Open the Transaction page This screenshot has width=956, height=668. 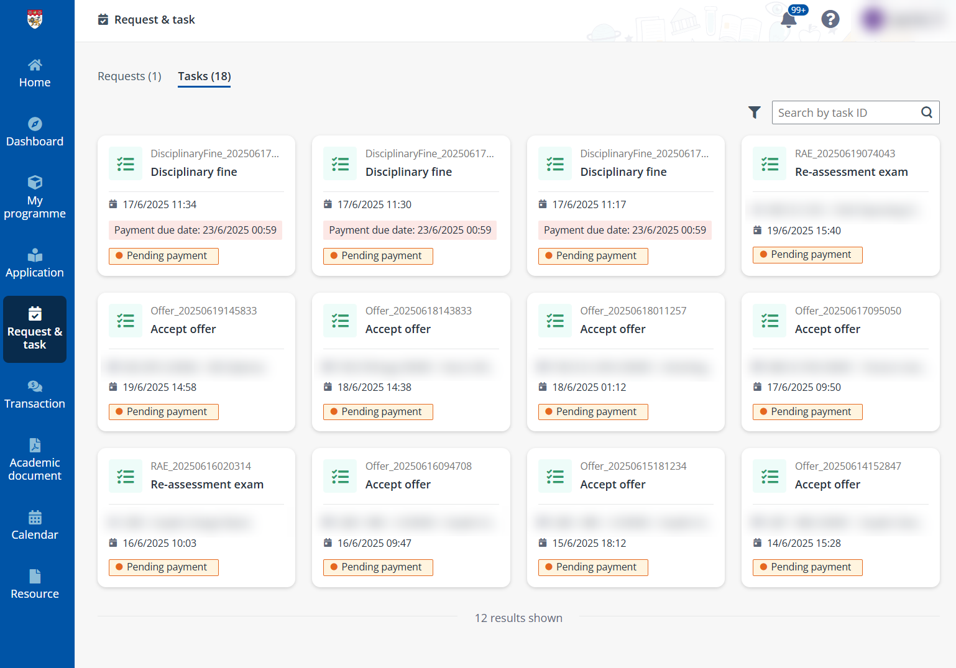point(35,394)
